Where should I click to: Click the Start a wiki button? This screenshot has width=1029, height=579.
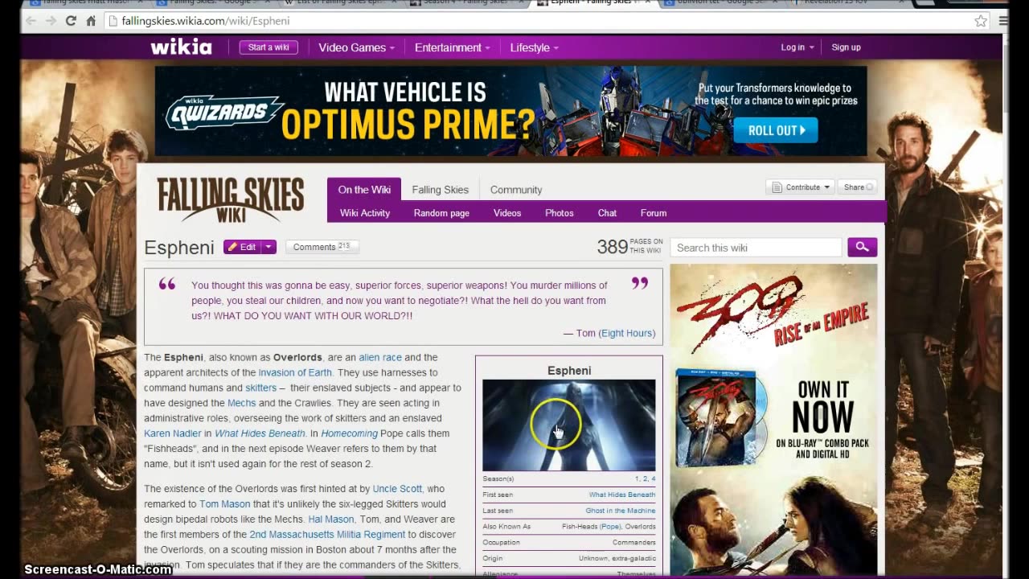(x=269, y=47)
